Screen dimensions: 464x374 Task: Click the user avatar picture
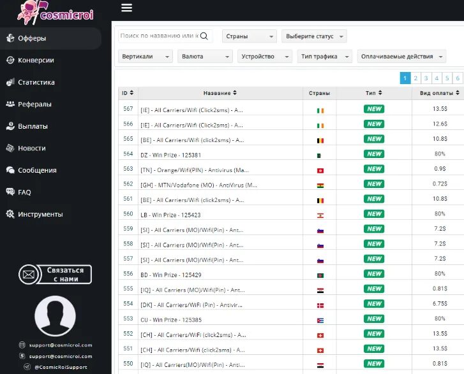click(x=55, y=316)
